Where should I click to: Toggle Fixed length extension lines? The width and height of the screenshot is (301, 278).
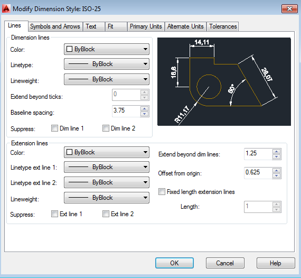point(162,192)
